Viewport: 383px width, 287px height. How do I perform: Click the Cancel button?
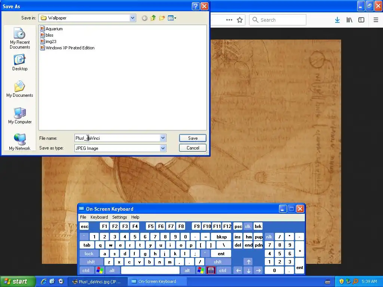click(x=193, y=148)
